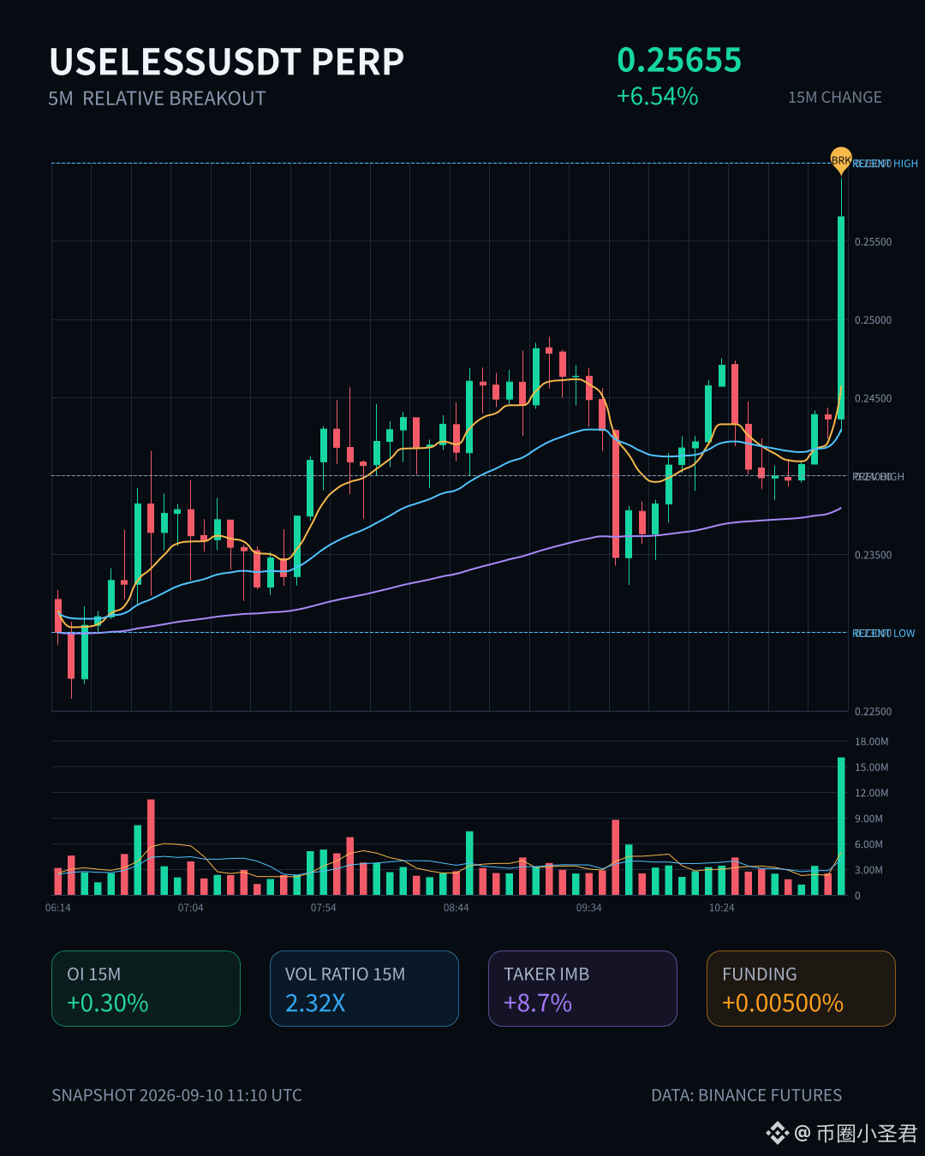Click the Binance logo watermark icon
This screenshot has height=1156, width=925.
pos(777,1133)
